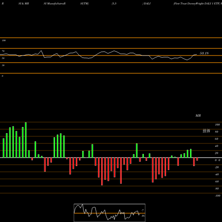Click the 70 level label on RSI panel
222x222 pixels.
tap(3, 51)
